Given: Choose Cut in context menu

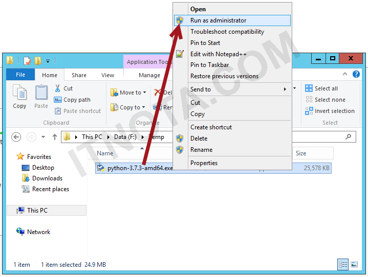Looking at the screenshot, I should (232, 103).
